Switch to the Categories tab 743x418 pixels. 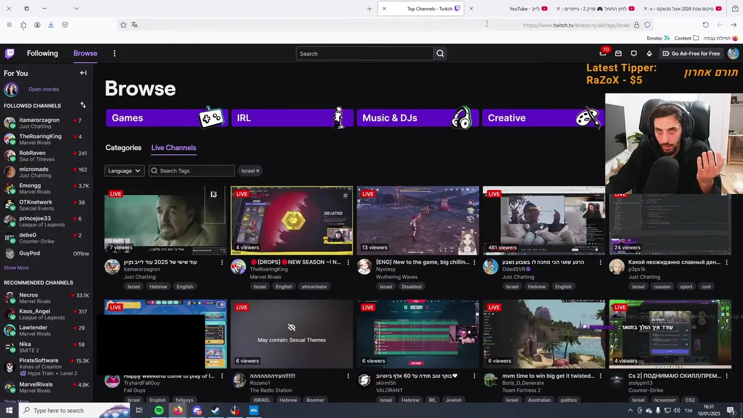[124, 147]
